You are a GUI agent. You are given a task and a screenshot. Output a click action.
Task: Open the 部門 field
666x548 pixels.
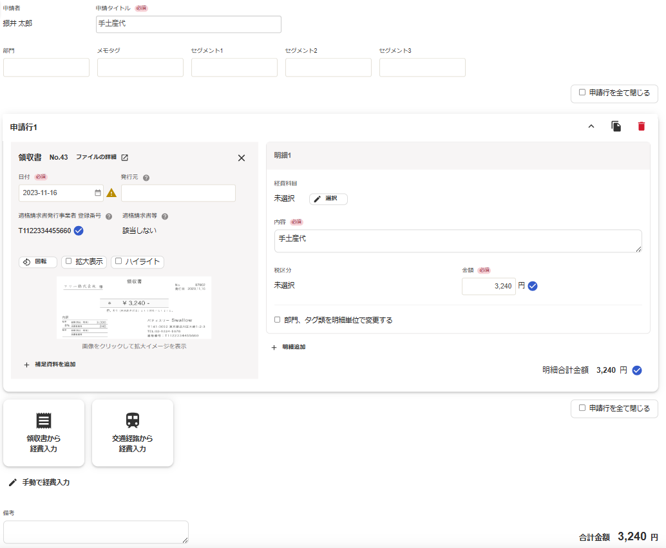click(x=46, y=68)
